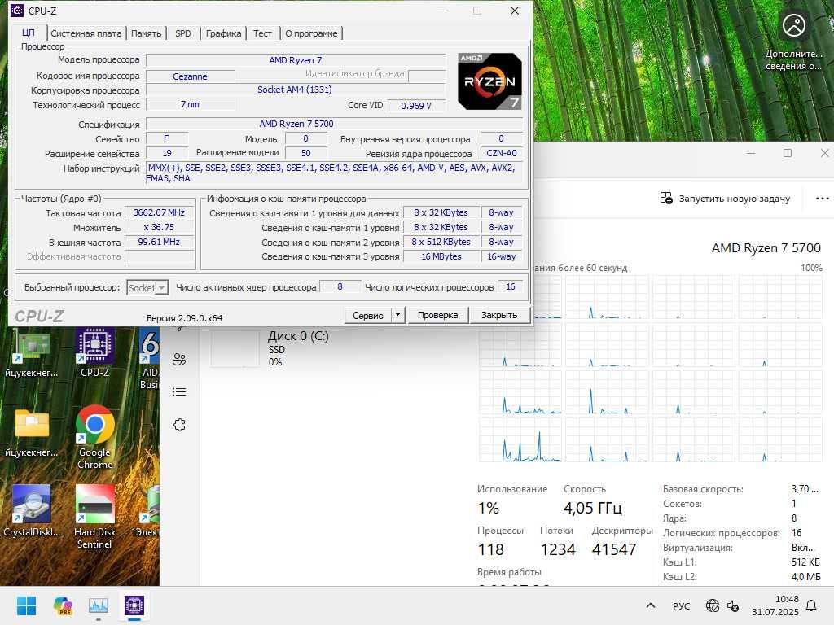
Task: Click the Число логических процессоров value 16
Action: click(511, 287)
